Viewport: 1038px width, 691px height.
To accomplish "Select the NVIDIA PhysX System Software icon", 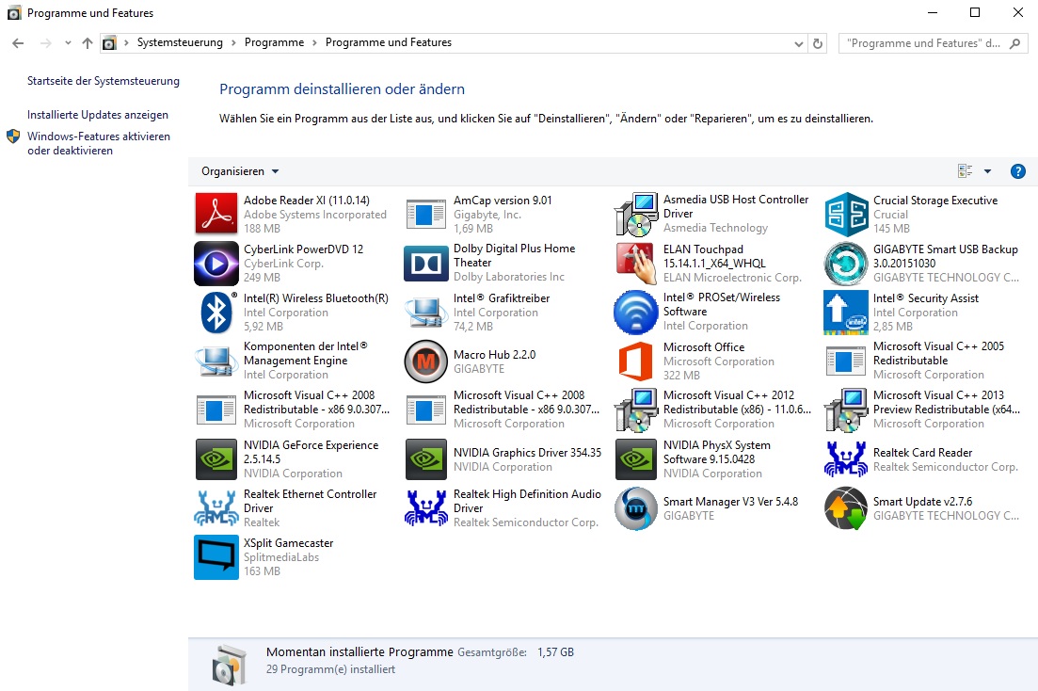I will click(x=636, y=459).
